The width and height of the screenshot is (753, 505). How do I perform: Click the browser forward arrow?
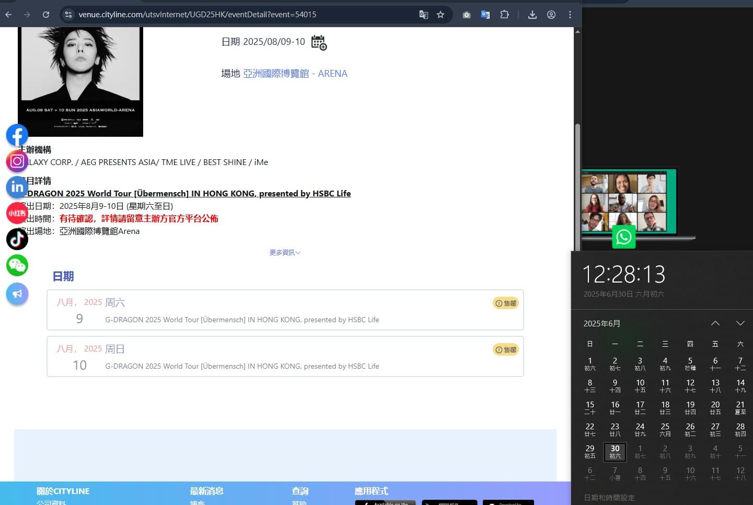point(27,15)
